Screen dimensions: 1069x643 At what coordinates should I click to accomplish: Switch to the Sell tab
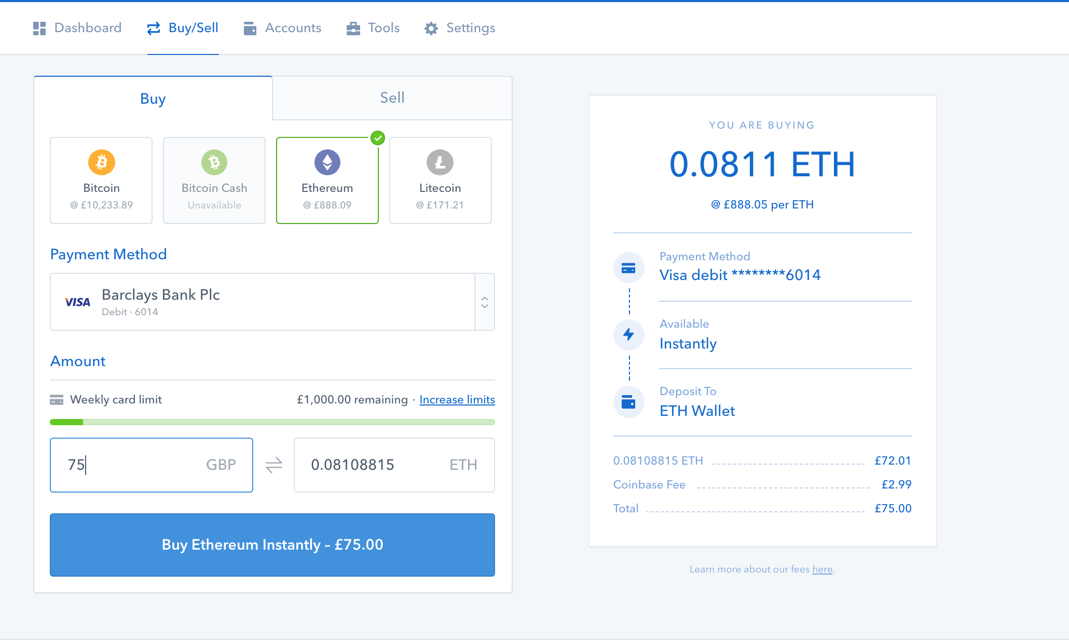392,97
